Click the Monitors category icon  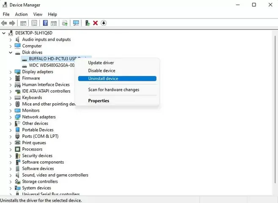tap(17, 110)
